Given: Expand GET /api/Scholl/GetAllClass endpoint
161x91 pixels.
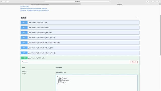Looking at the screenshot, I should tap(80, 22).
